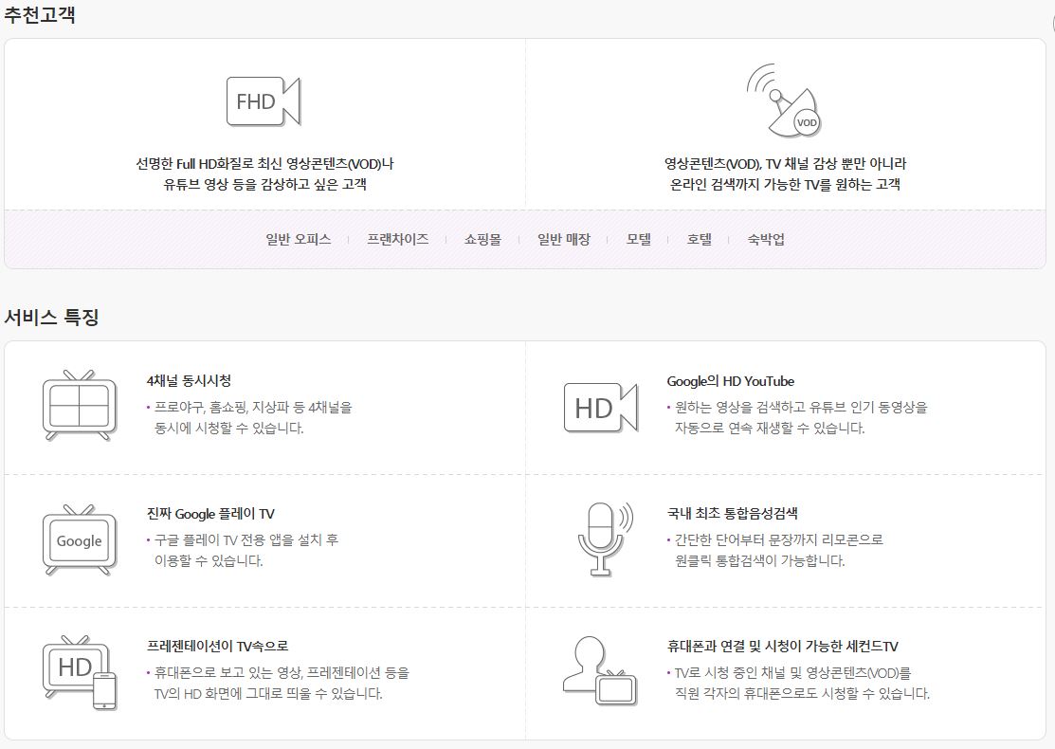Click 원하는 영상을 검색하고 유튜브 description
Viewport: 1055px width, 749px height.
[x=801, y=407]
